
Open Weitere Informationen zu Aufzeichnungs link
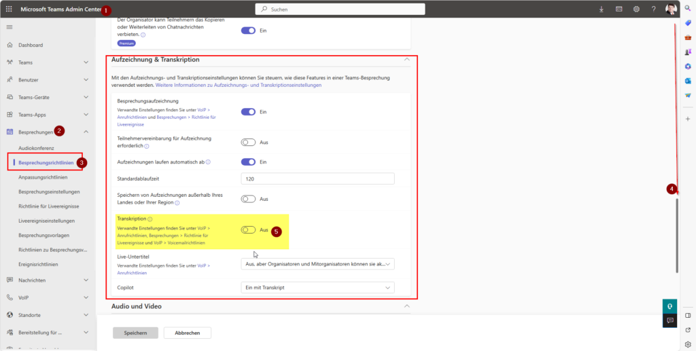pos(239,85)
